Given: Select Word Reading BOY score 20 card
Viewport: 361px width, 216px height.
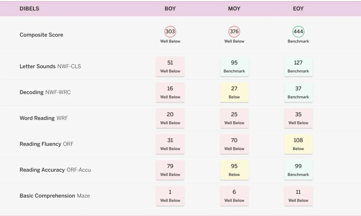Looking at the screenshot, I should tap(170, 118).
